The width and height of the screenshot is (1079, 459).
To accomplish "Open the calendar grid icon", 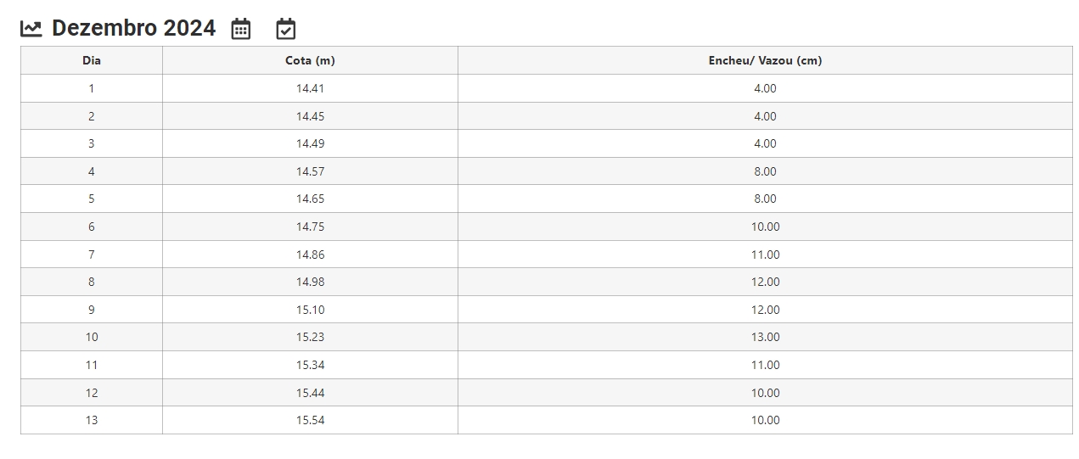I will click(x=241, y=29).
